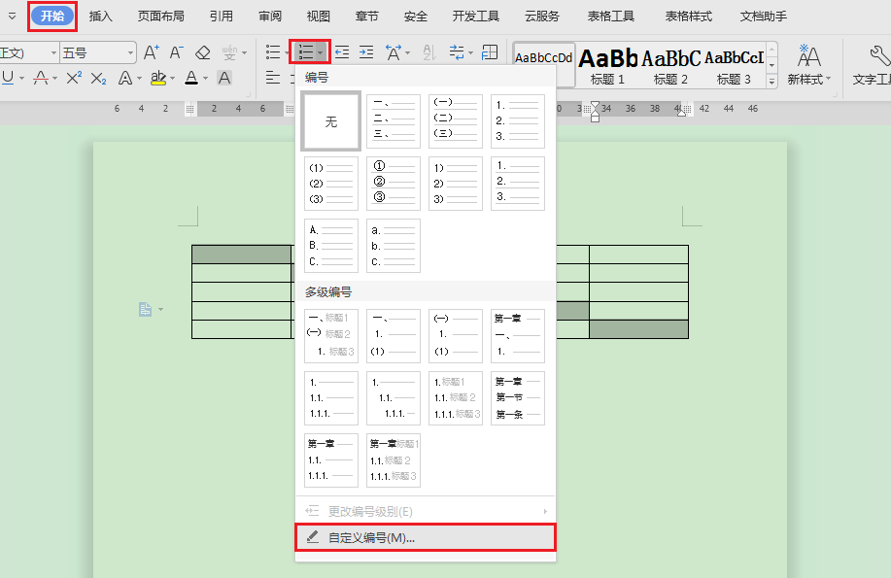The height and width of the screenshot is (578, 891).
Task: Switch to the 插入 tab
Action: 101,17
